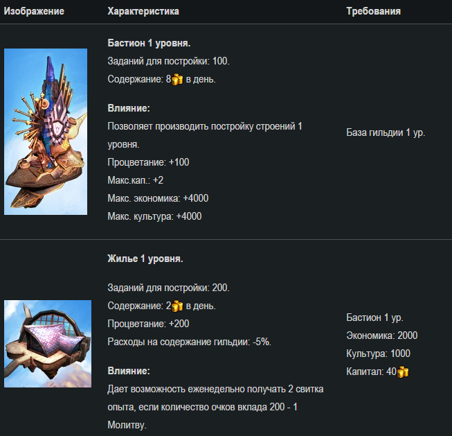
Task: Click the Макс. культура: +4000 line
Action: coord(154,216)
